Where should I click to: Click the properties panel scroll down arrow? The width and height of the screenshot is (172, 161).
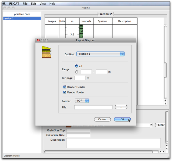point(167,148)
